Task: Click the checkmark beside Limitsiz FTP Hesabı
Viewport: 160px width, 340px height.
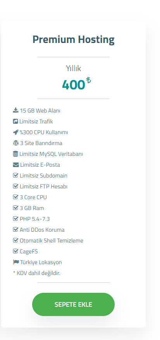Action: 15,186
